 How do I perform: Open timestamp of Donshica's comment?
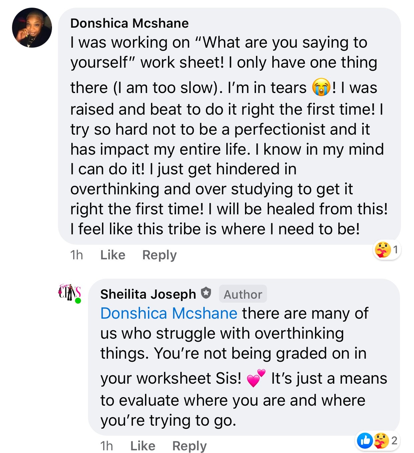pos(76,255)
